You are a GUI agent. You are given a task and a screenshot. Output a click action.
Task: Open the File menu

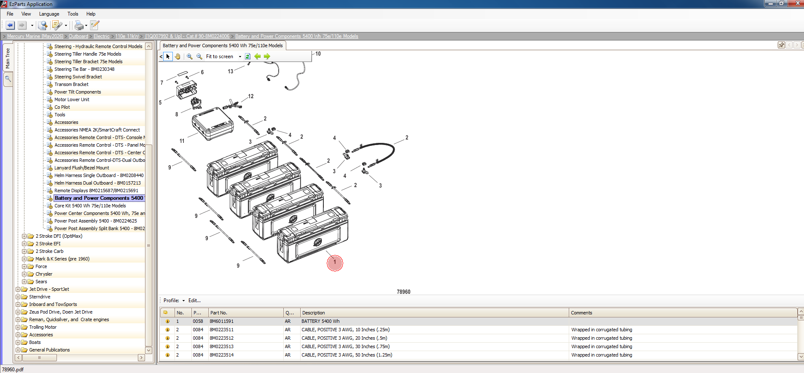click(x=10, y=14)
